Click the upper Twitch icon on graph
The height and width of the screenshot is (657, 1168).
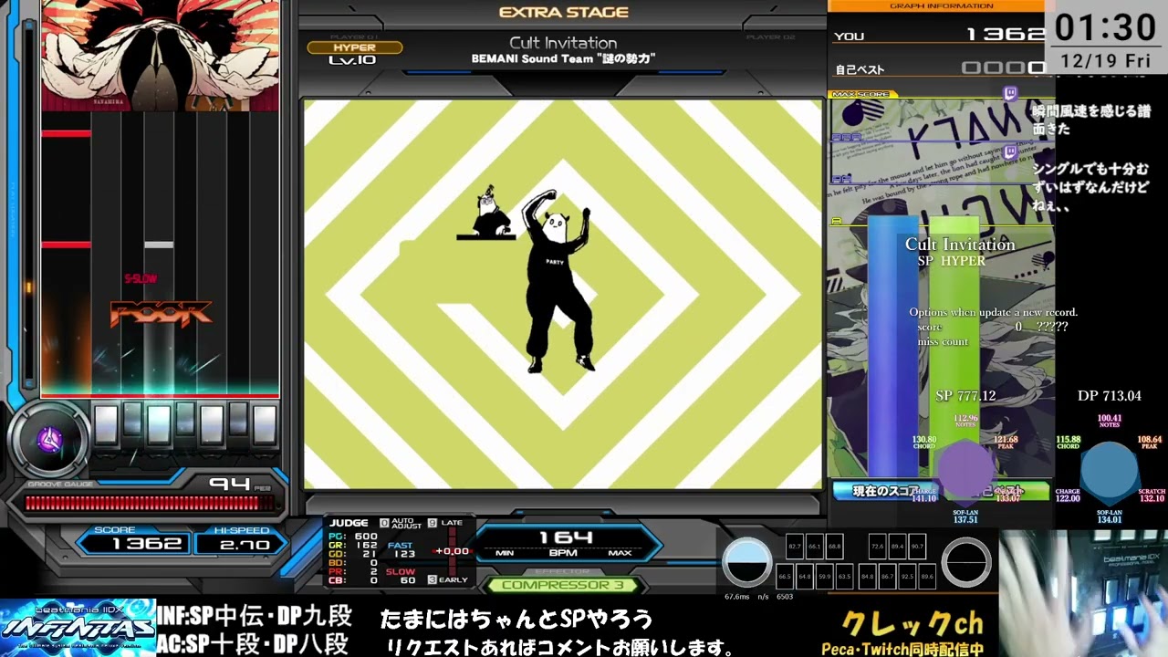(1010, 94)
